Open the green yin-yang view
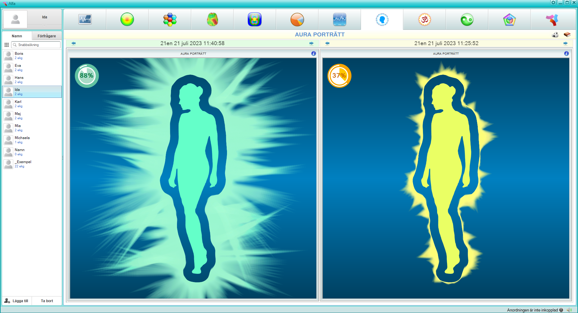Viewport: 578px width, 313px height. pyautogui.click(x=467, y=20)
